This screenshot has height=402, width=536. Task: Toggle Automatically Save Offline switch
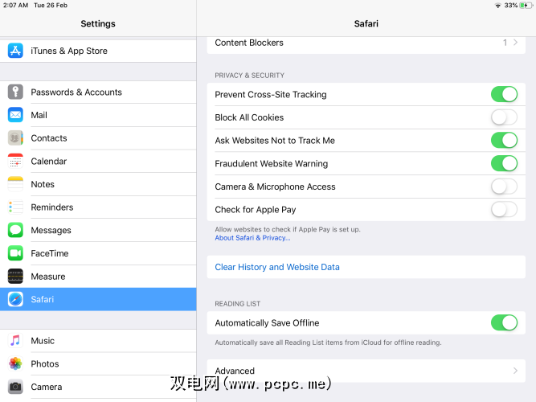pos(504,323)
